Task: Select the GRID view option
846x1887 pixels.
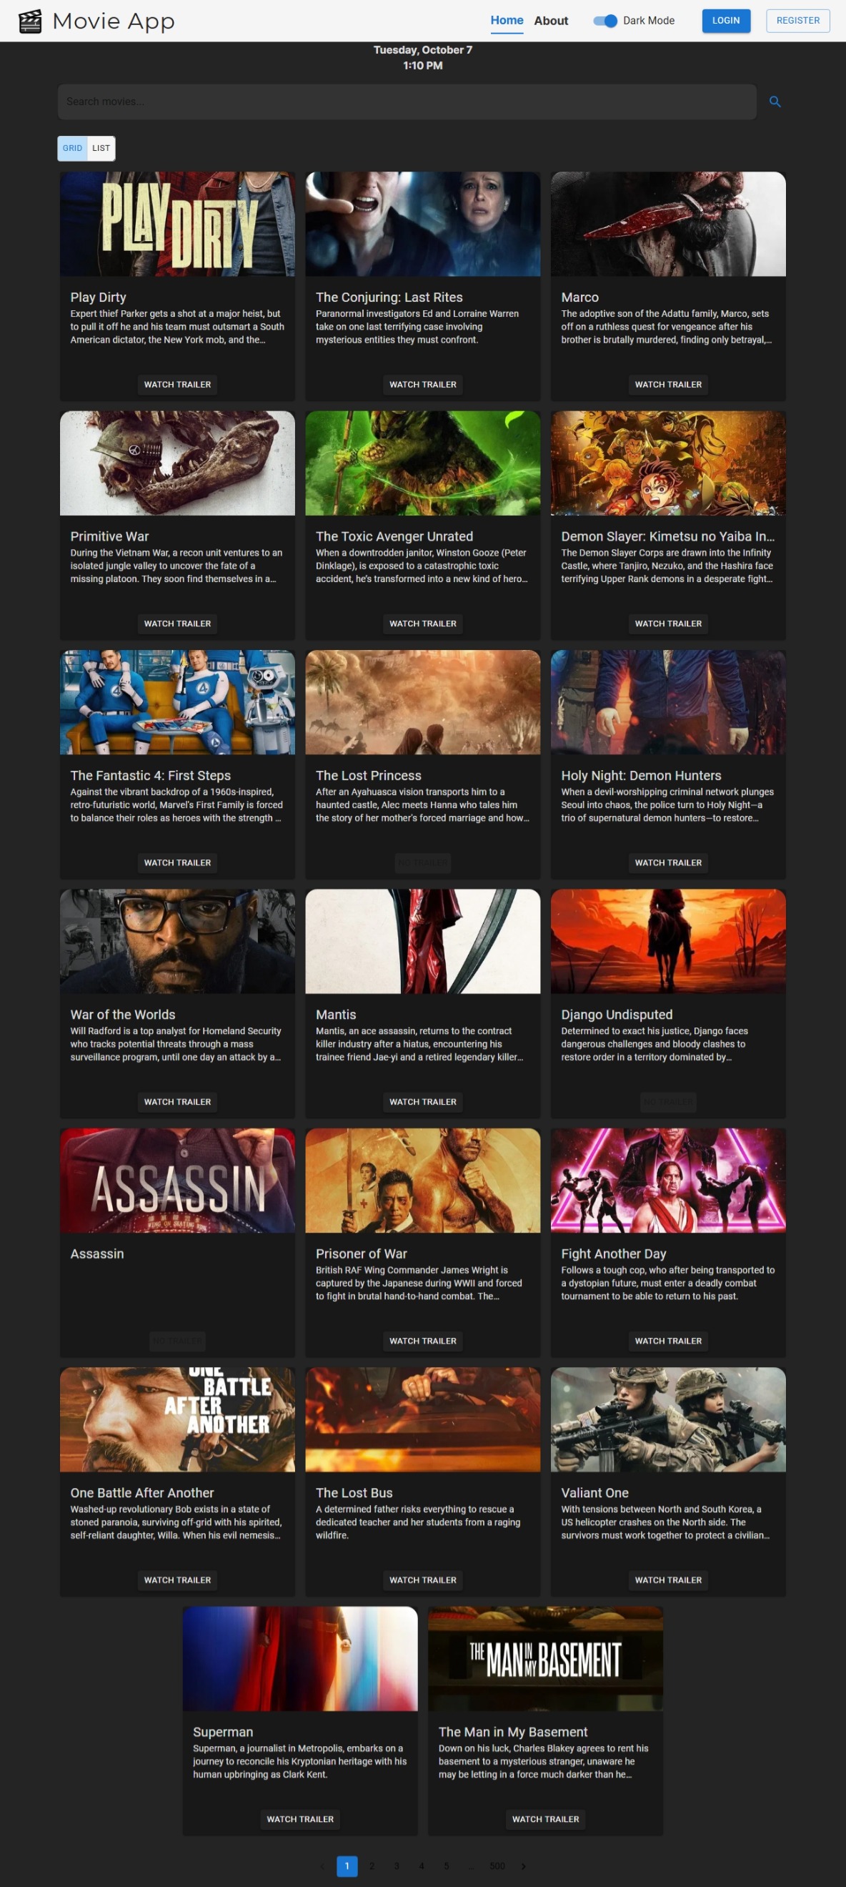Action: (72, 148)
